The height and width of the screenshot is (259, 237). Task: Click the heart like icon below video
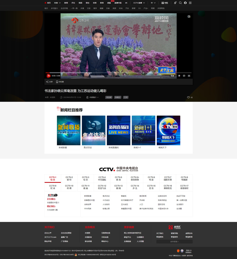[188, 97]
